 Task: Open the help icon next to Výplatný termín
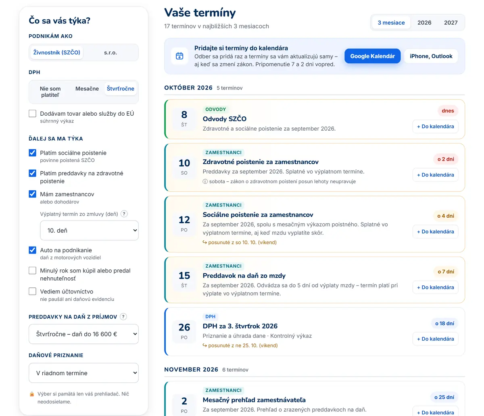click(124, 214)
